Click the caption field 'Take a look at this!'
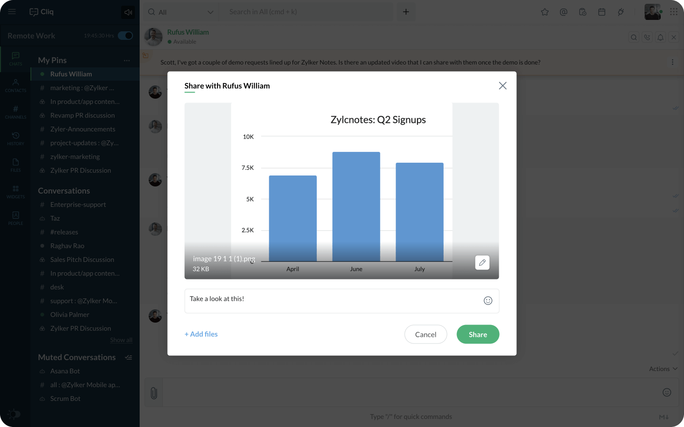Screen dimensions: 684x427 [x=342, y=301]
